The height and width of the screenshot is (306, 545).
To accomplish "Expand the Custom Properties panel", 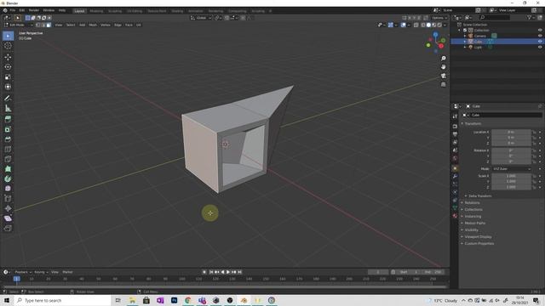I will [479, 244].
